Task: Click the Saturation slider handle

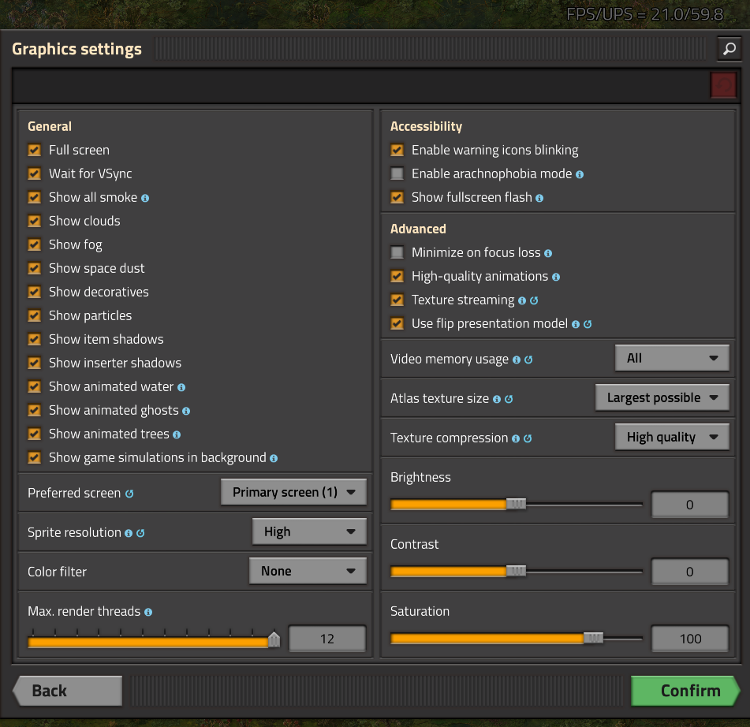Action: tap(594, 638)
